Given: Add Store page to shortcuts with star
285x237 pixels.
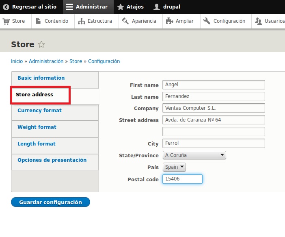Looking at the screenshot, I should (x=41, y=44).
